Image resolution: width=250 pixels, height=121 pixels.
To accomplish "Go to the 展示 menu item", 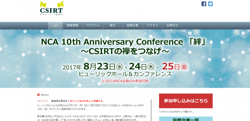I will 112,26.
